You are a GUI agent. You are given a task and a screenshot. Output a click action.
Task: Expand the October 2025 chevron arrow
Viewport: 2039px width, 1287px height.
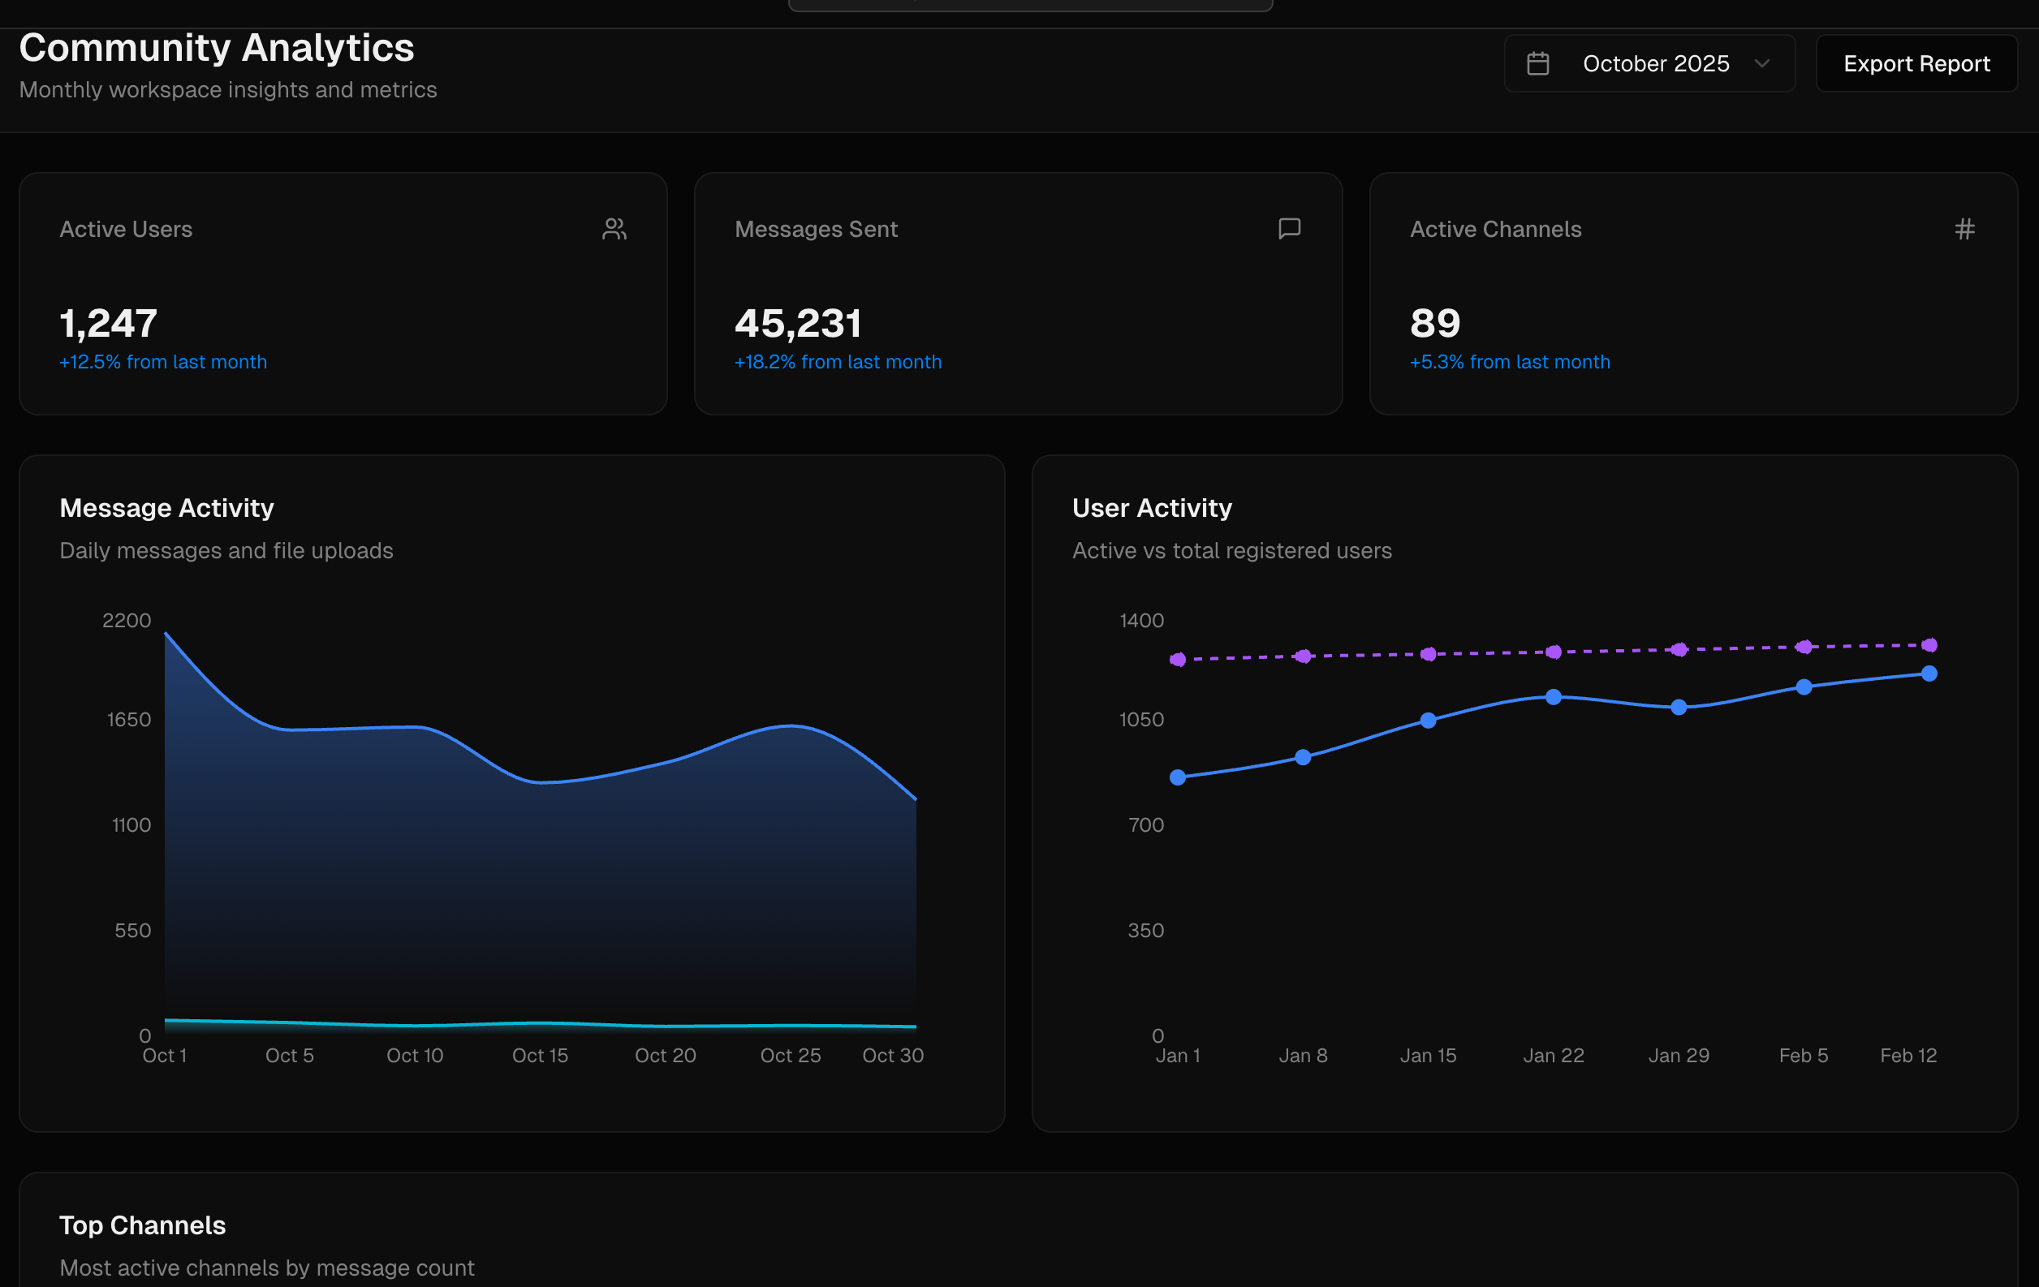(x=1762, y=63)
